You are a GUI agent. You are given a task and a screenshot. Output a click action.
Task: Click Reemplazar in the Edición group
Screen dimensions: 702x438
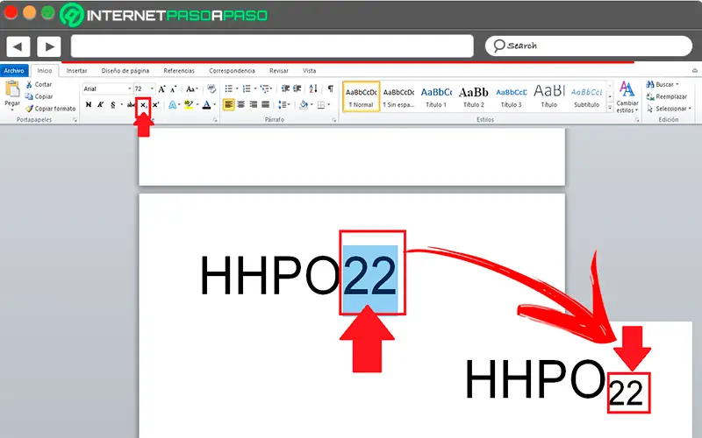(667, 96)
